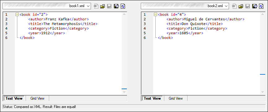Image resolution: width=268 pixels, height=112 pixels.
Task: Click the save icon for book1.xml
Action: click(109, 6)
